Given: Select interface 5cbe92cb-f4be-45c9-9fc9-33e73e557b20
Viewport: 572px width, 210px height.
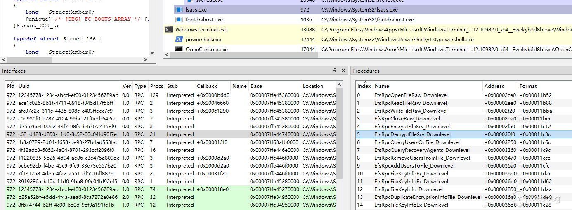Looking at the screenshot, I should pos(68,165).
